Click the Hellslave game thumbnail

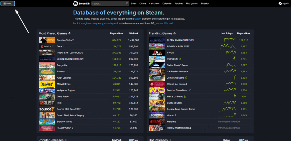tap(157, 122)
